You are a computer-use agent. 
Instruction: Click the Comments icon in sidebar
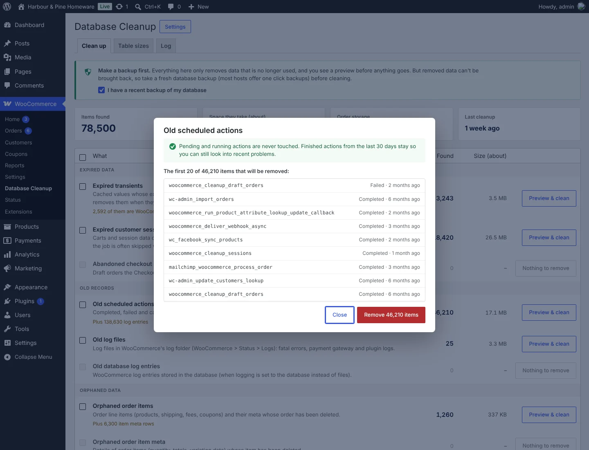click(7, 85)
